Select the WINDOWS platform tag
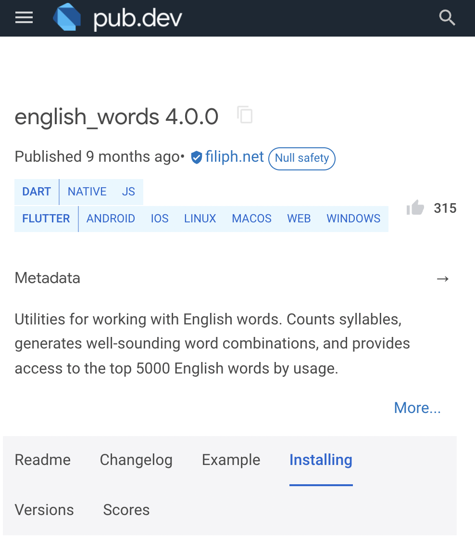Screen dimensions: 475x542 [353, 219]
